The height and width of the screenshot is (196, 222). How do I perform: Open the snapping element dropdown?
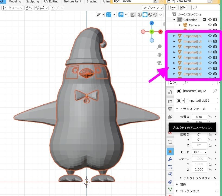pyautogui.click(x=44, y=8)
